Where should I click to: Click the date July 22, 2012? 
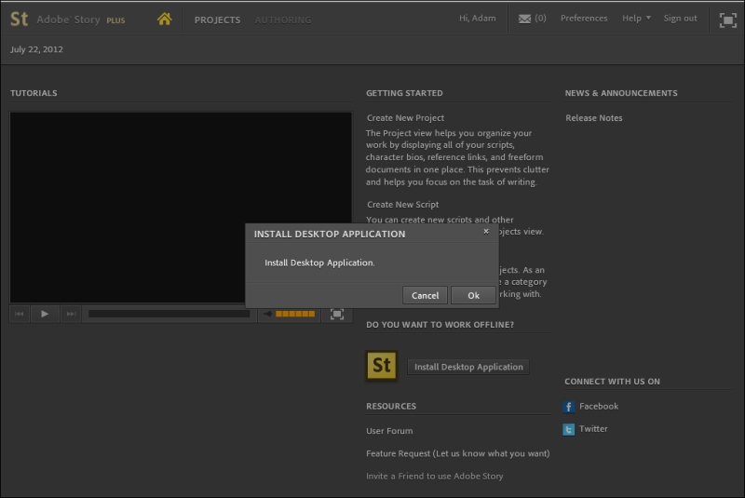tap(36, 49)
